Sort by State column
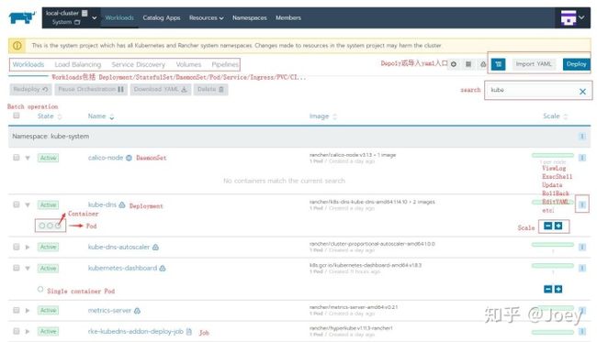This screenshot has height=342, width=597. point(50,116)
